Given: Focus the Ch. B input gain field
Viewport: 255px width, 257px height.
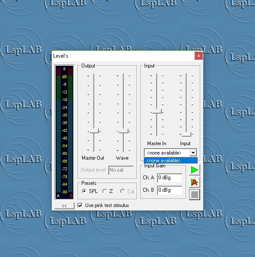Looking at the screenshot, I should tap(169, 190).
